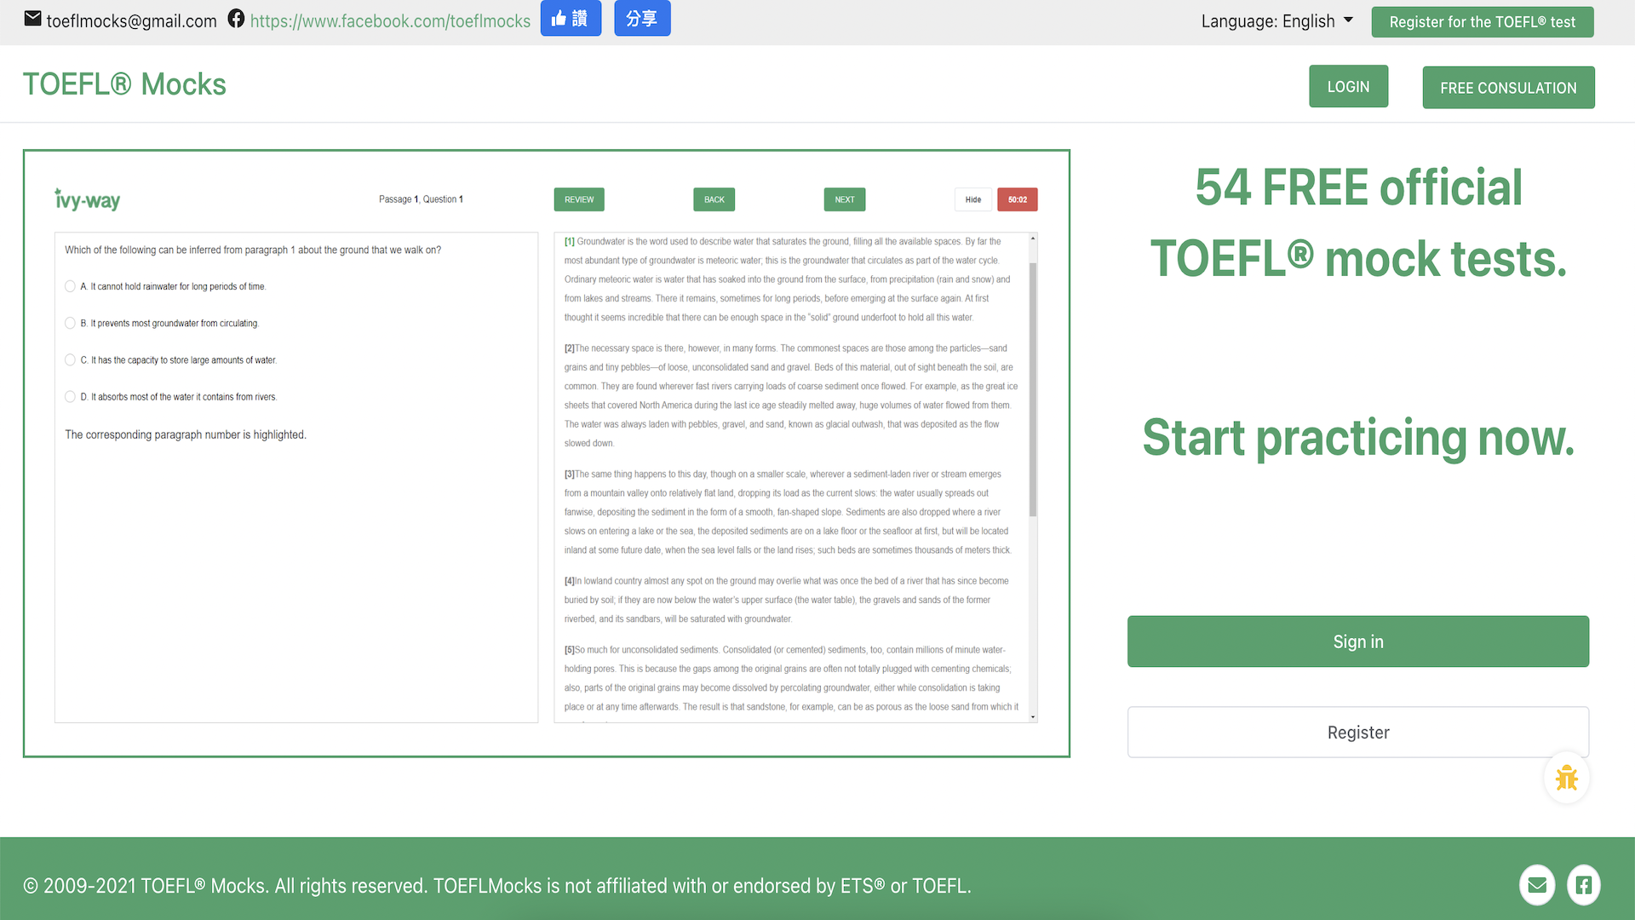Click the NEXT button in the test preview
Viewport: 1635px width, 920px height.
point(845,199)
